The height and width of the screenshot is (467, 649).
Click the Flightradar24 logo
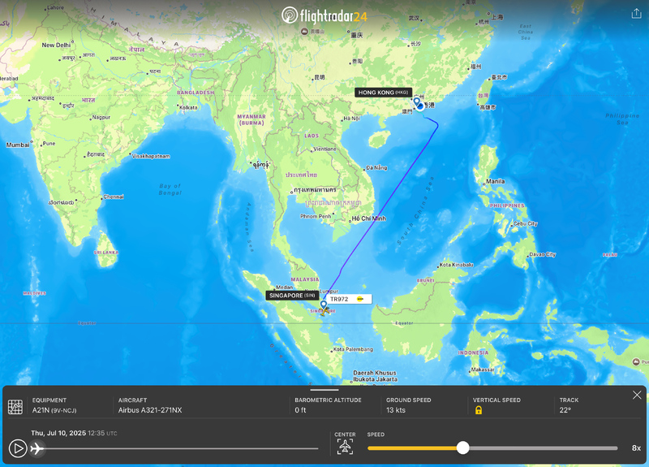(324, 15)
